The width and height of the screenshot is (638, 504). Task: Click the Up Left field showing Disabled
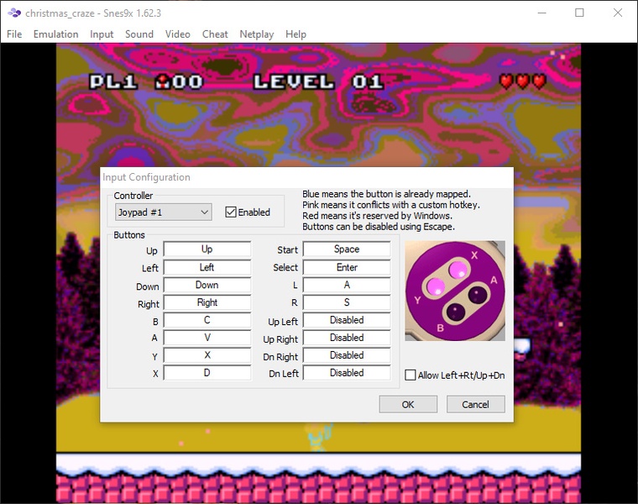coord(346,320)
